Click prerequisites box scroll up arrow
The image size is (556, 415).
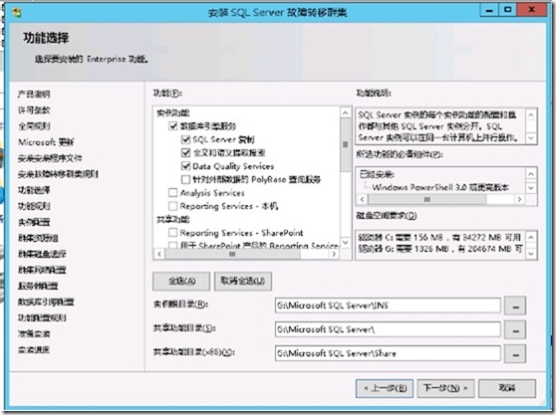(531, 174)
